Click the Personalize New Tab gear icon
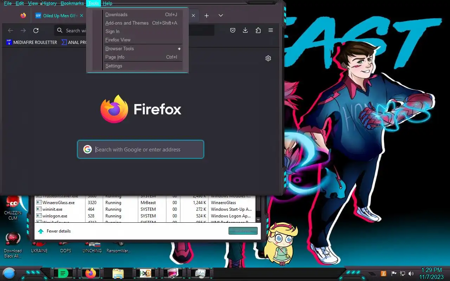 268,58
